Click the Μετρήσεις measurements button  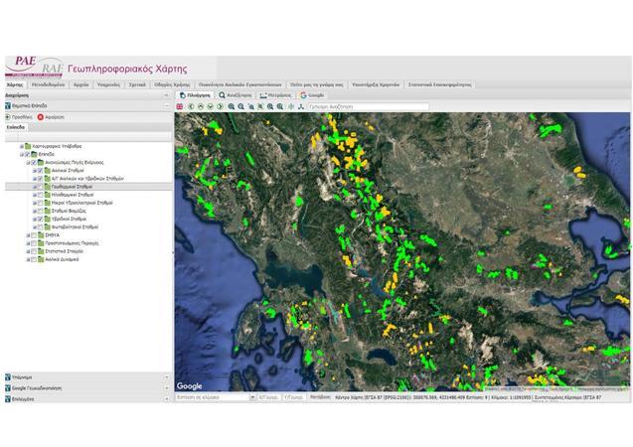pos(276,95)
